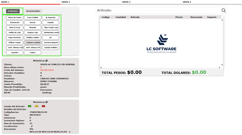242x135 pixels.
Task: Click Reimprimir venta button
Action: click(50, 33)
